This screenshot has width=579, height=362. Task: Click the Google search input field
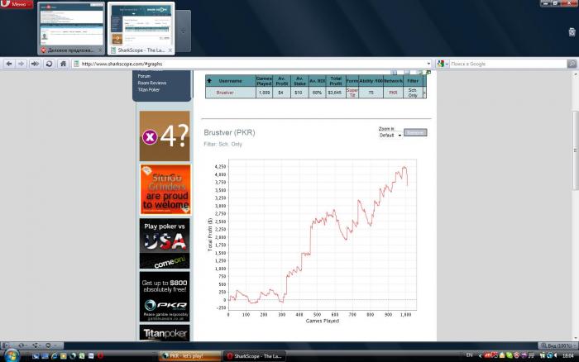tap(508, 64)
